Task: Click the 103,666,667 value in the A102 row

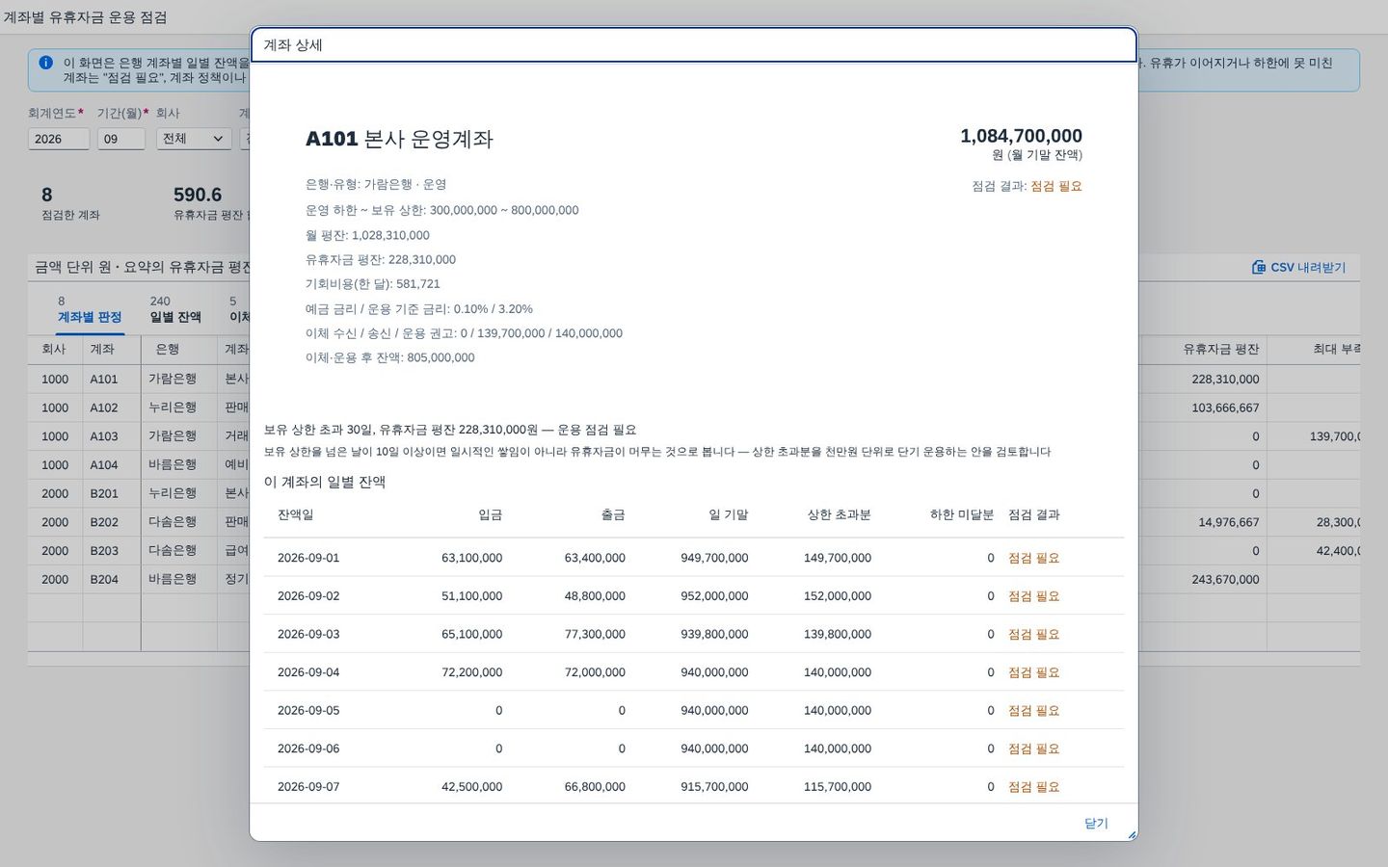Action: pos(1225,407)
